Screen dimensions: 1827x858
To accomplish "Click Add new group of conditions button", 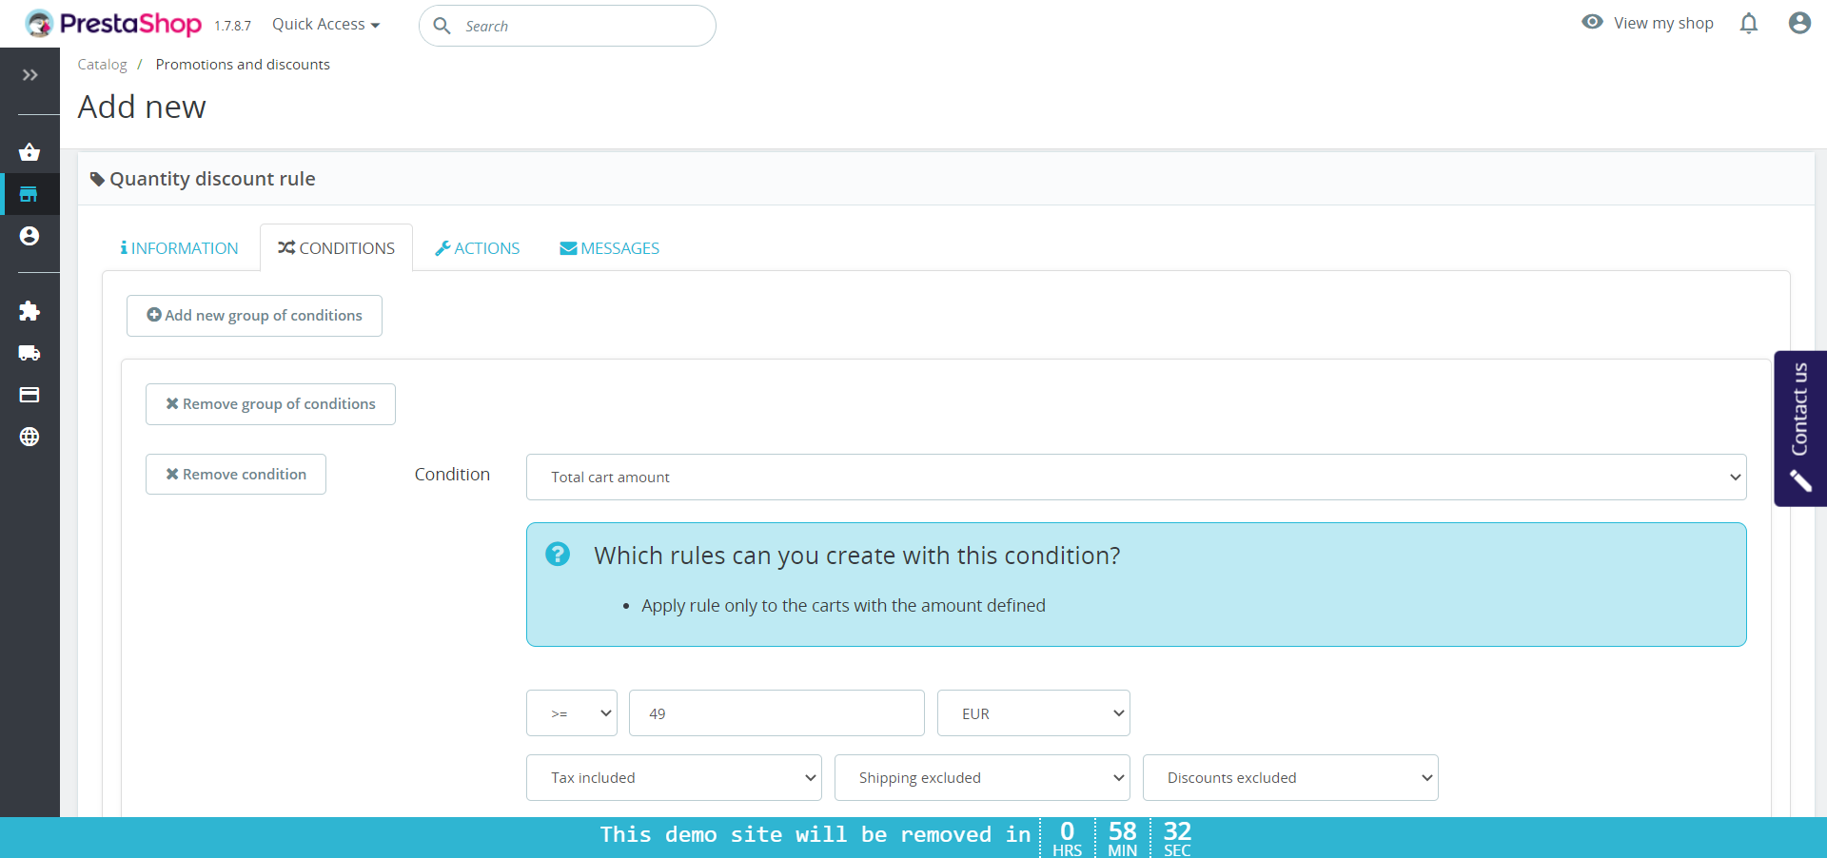I will (254, 316).
